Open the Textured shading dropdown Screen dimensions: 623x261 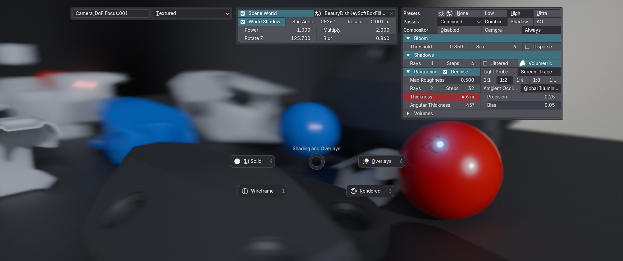(x=192, y=13)
